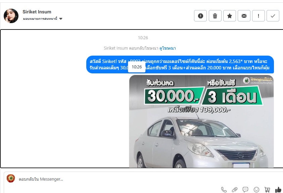The image size is (283, 193).
Task: Open Siriket Insum contact name
Action: (37, 12)
